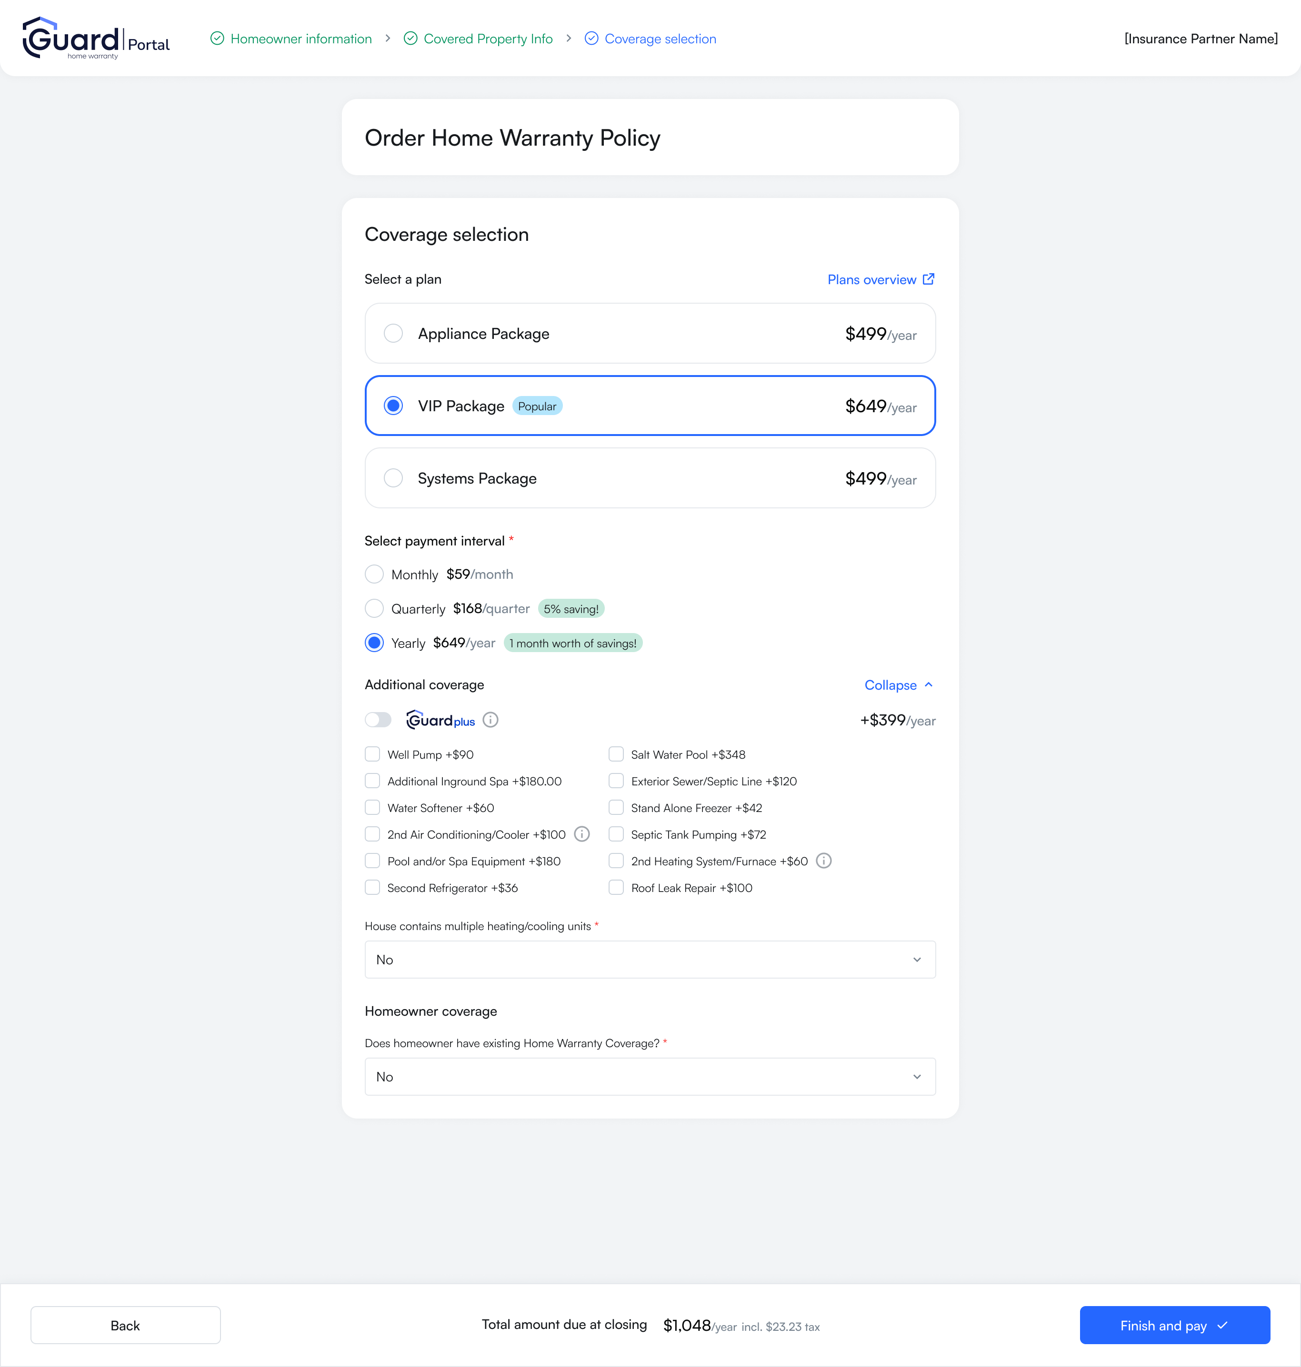Viewport: 1301px width, 1367px height.
Task: Click external link icon next to Plans overview
Action: coord(929,279)
